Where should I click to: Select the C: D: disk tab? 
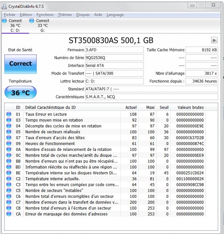tap(15, 25)
